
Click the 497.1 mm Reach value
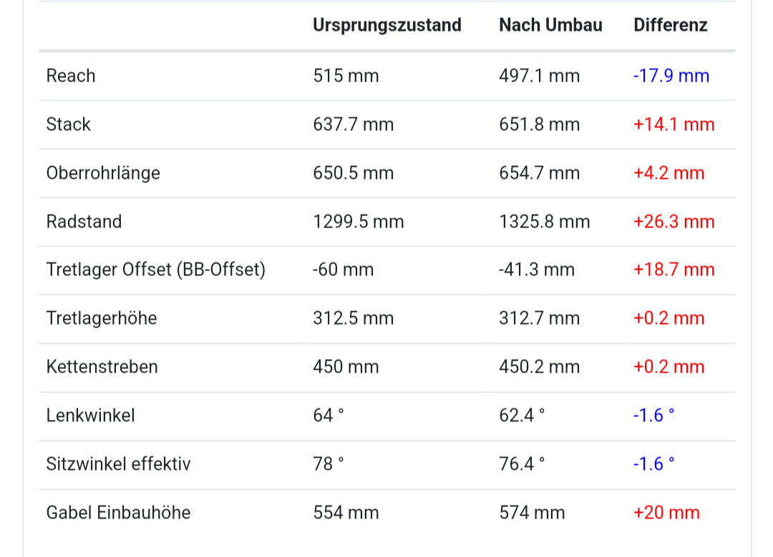tap(539, 76)
